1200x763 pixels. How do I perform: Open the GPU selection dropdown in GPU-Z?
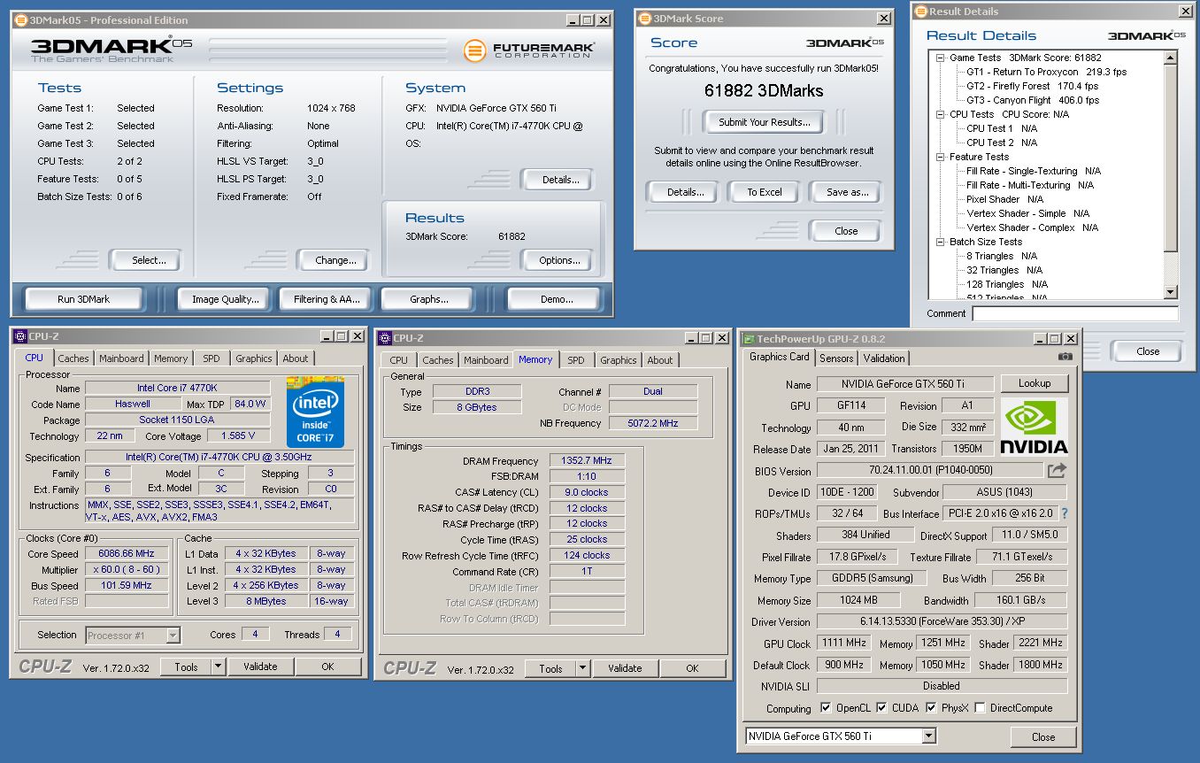click(928, 736)
